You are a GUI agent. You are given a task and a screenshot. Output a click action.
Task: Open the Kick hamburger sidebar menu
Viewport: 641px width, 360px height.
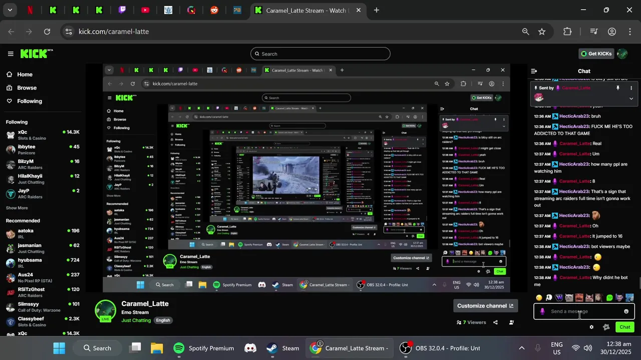(11, 53)
